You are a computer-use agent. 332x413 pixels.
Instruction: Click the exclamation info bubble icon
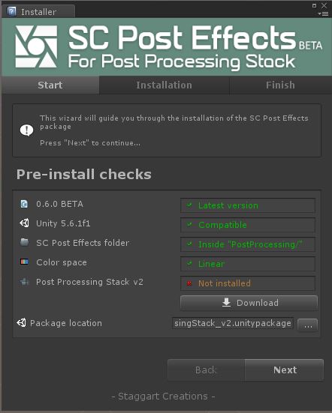[26, 130]
